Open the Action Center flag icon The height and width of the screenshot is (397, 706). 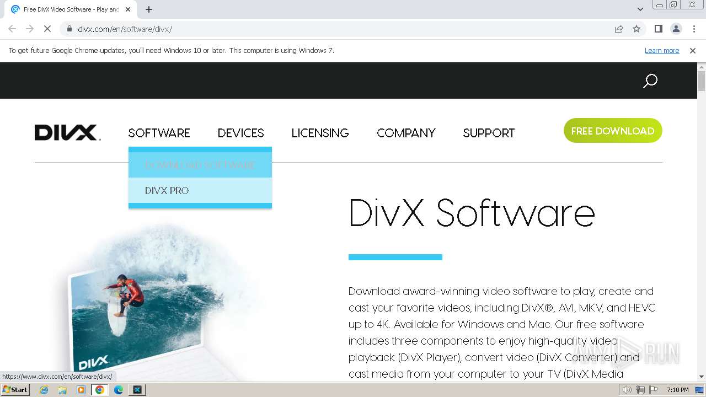pyautogui.click(x=654, y=390)
